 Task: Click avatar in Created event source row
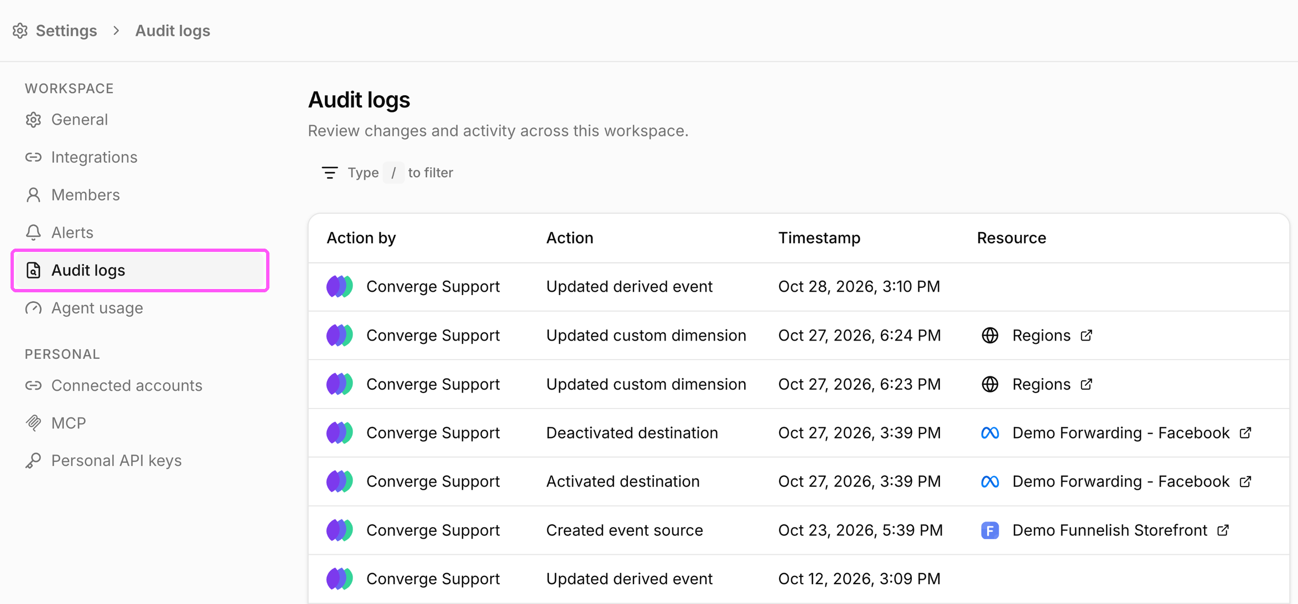340,530
